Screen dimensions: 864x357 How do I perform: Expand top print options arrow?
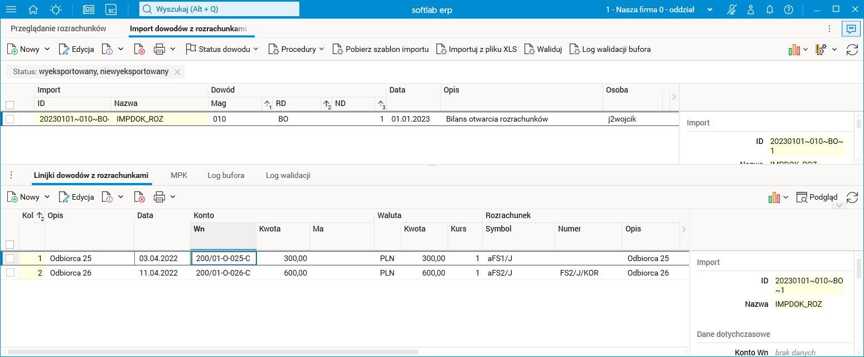173,49
